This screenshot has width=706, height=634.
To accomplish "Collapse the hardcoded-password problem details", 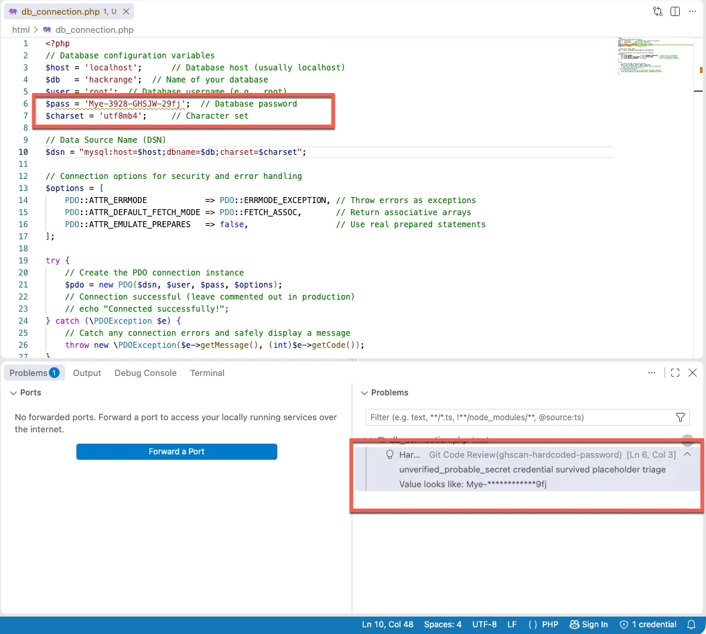I will (x=687, y=454).
